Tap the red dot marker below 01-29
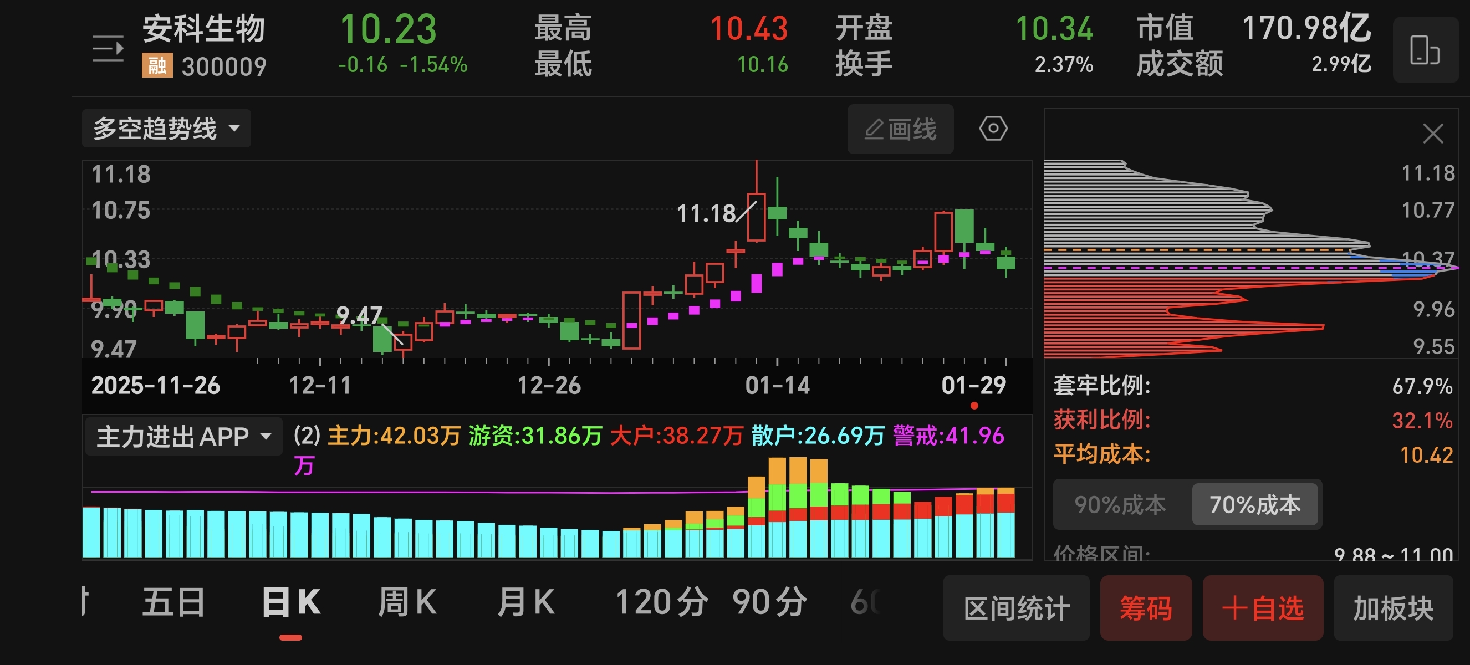Viewport: 1470px width, 665px height. [974, 406]
